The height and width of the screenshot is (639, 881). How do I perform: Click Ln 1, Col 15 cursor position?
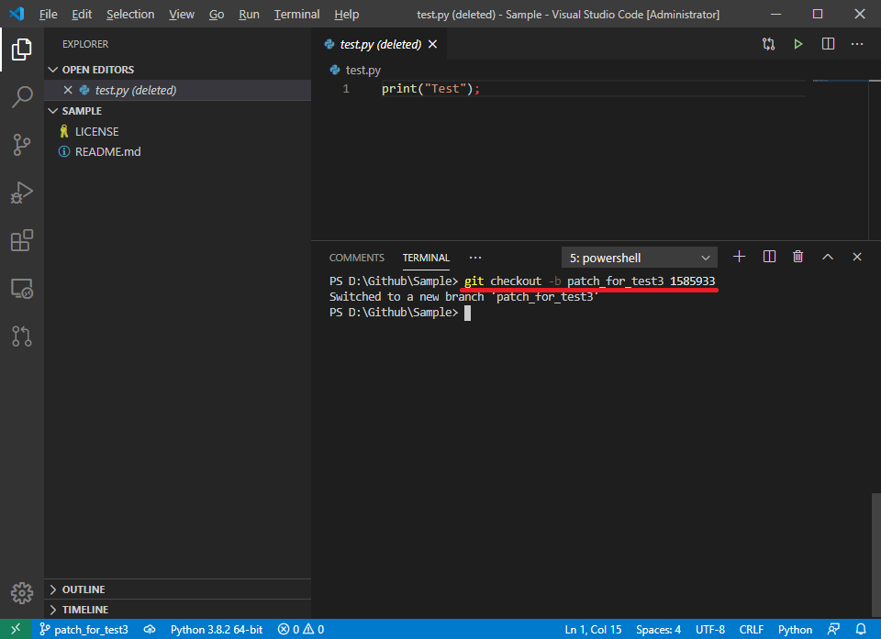coord(593,630)
